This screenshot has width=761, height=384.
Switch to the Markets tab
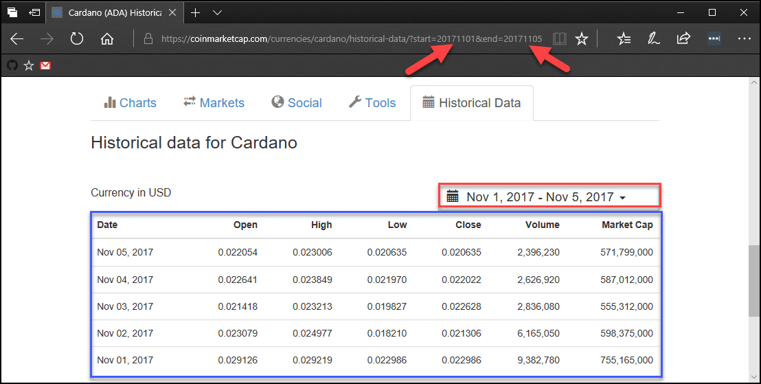coord(214,102)
